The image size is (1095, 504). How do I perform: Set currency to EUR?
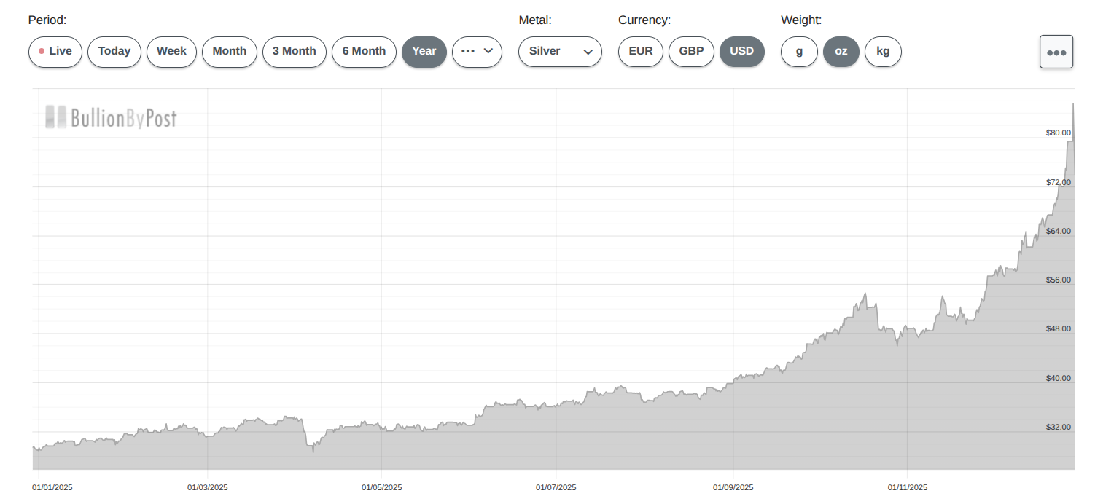pos(641,52)
